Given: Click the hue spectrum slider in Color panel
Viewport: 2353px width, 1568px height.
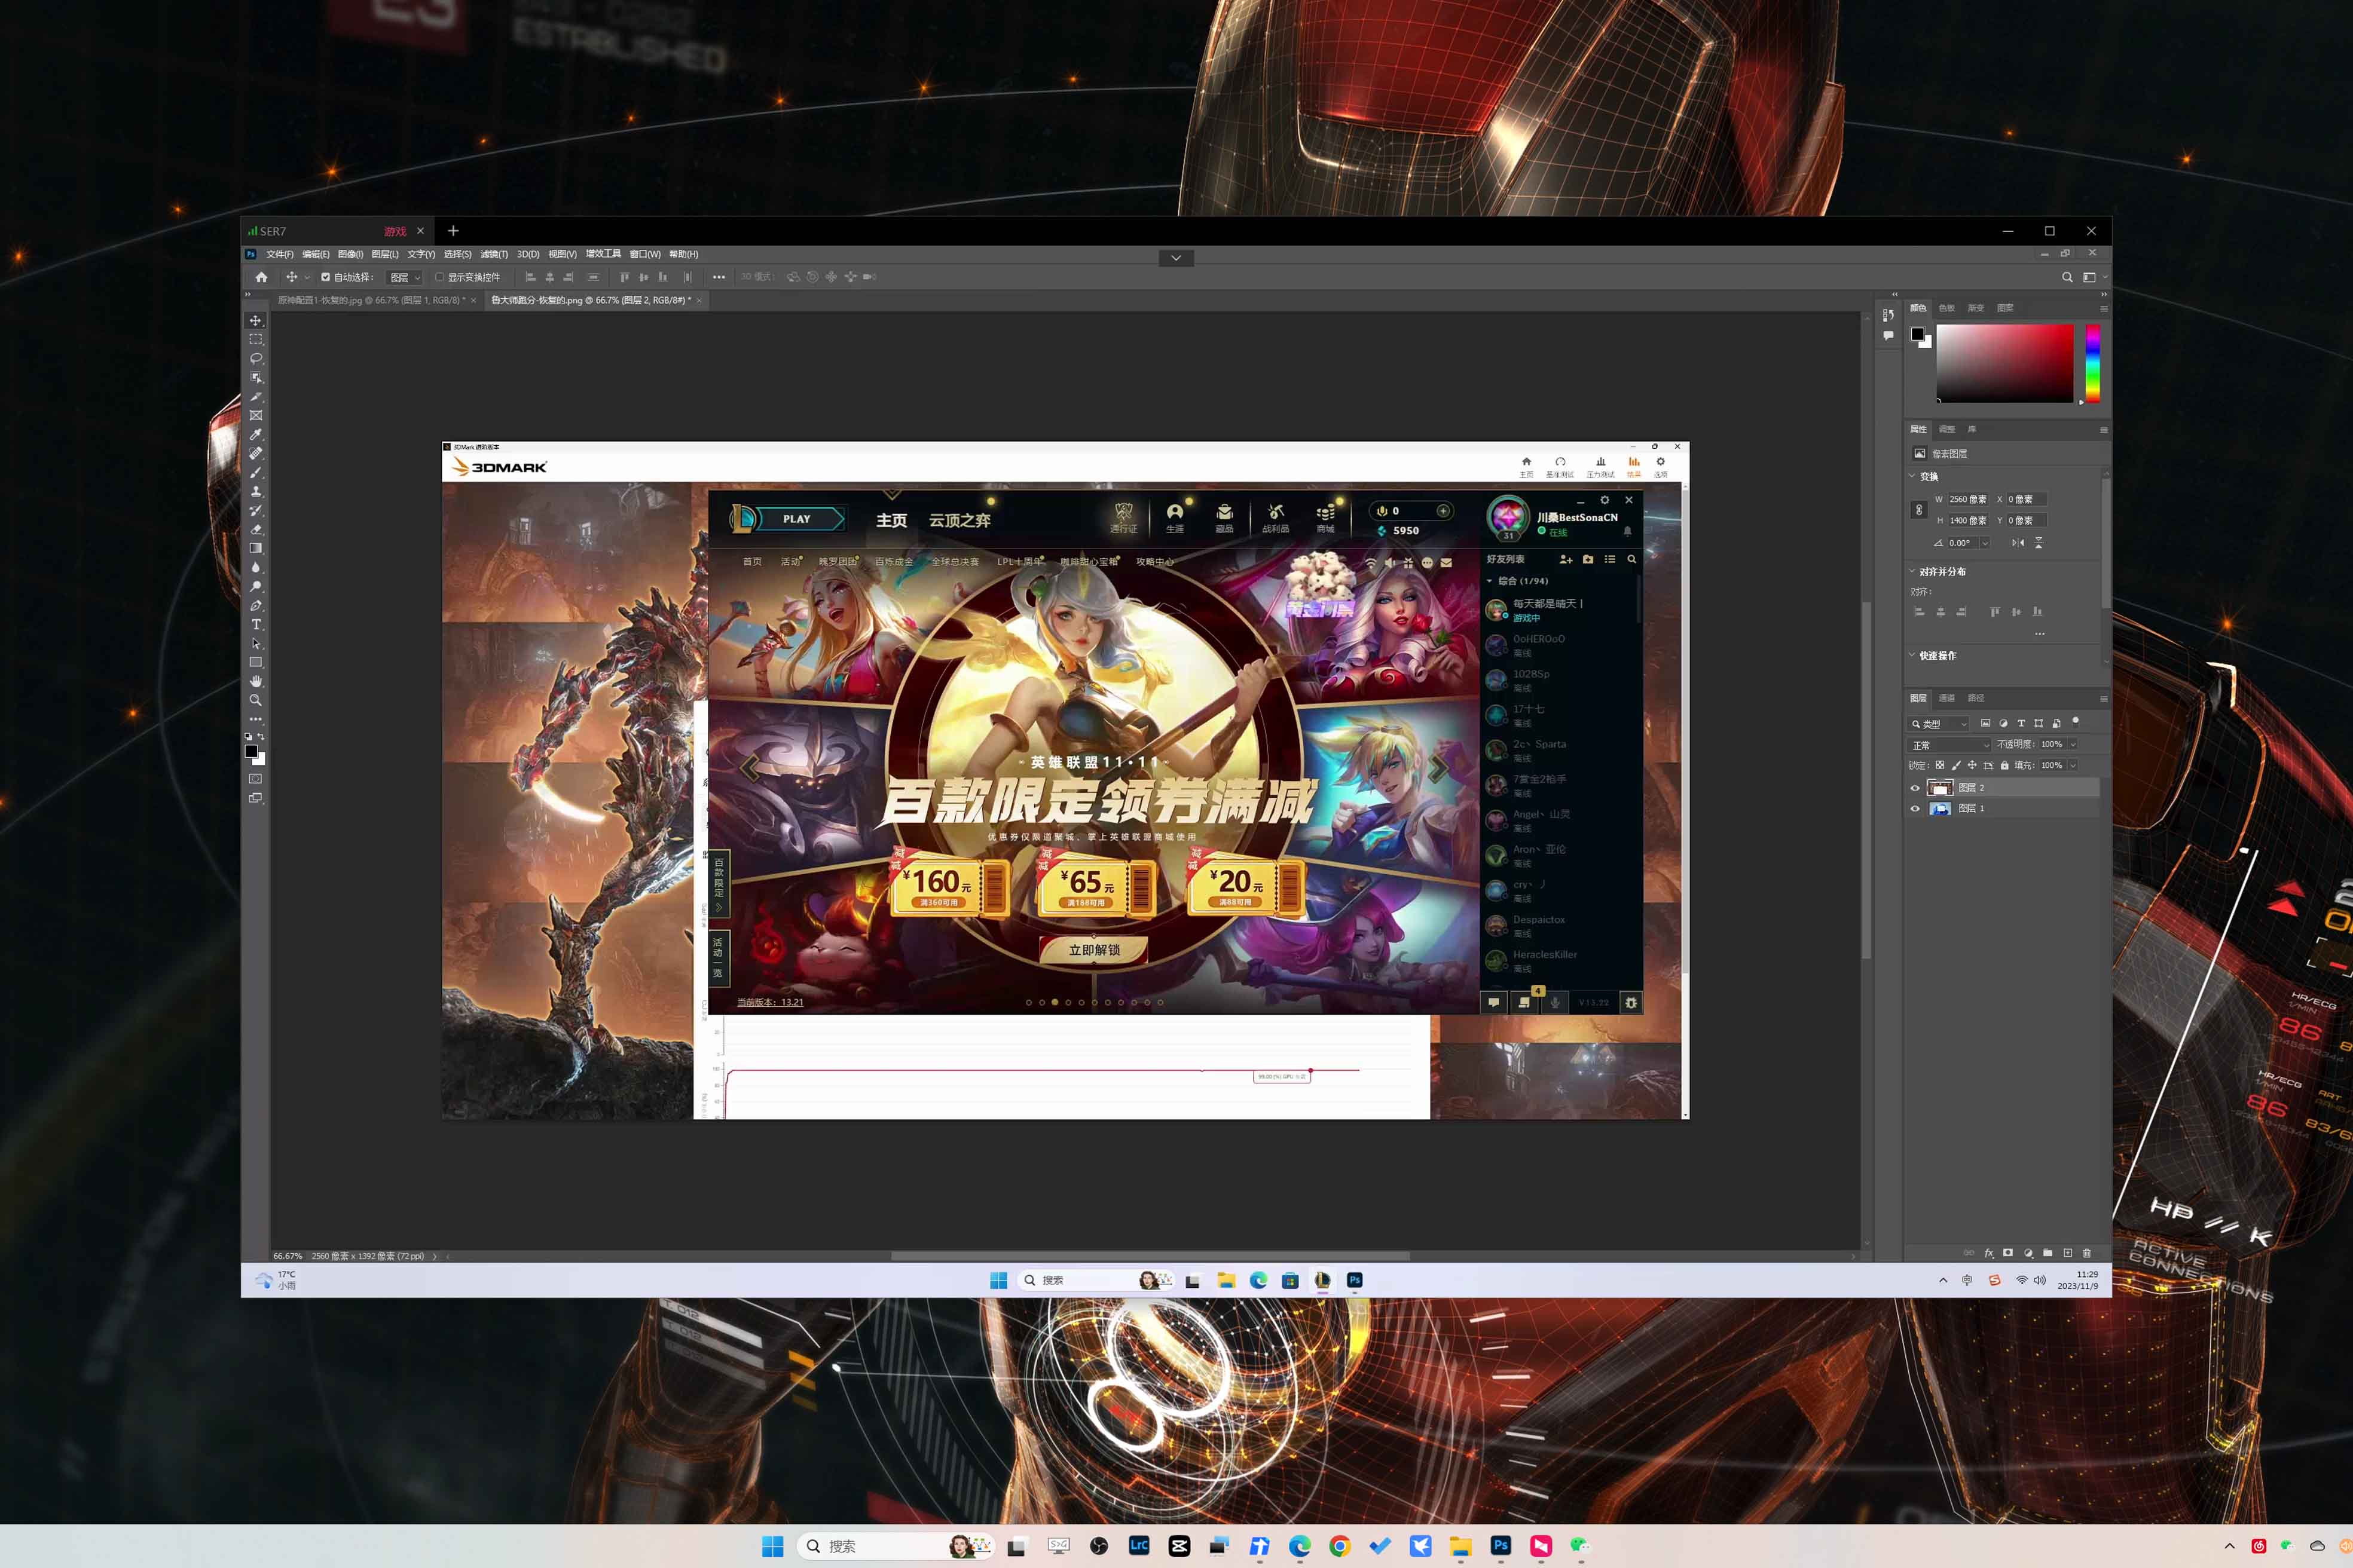Looking at the screenshot, I should point(2092,363).
